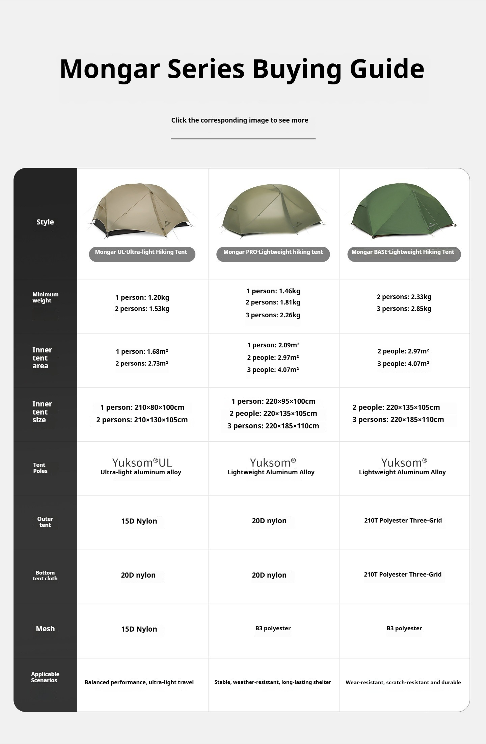
Task: Click the olive Mongar PRO tent image
Action: pos(273,211)
